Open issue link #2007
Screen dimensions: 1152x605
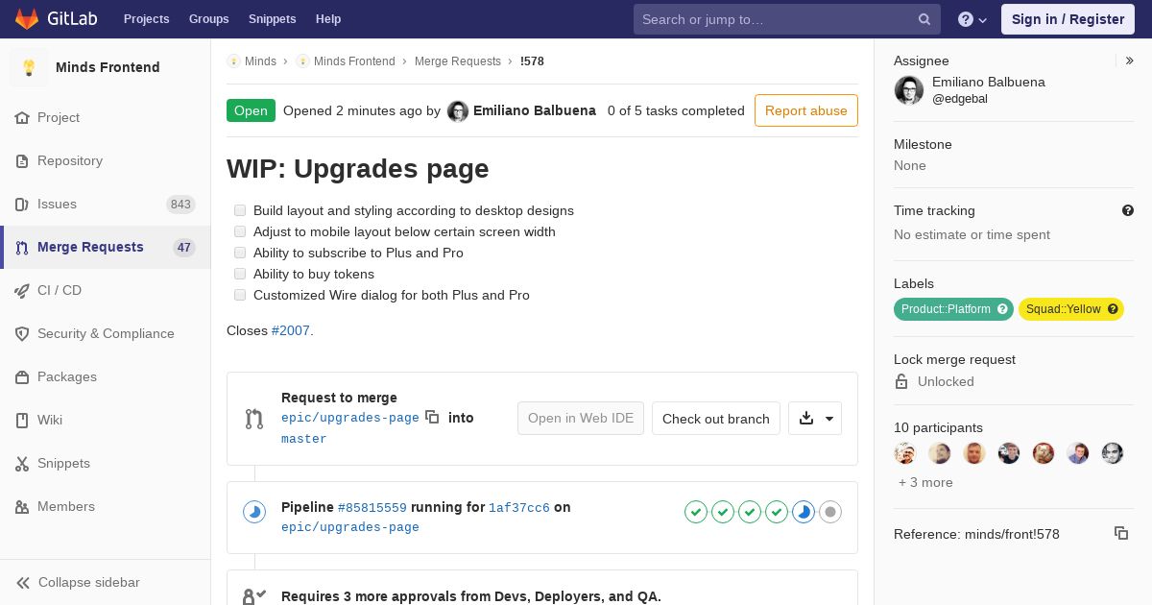click(x=291, y=330)
